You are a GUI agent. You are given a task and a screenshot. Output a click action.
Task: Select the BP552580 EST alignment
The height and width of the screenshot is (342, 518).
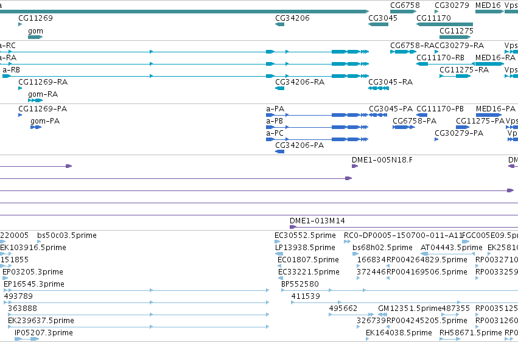399,290
